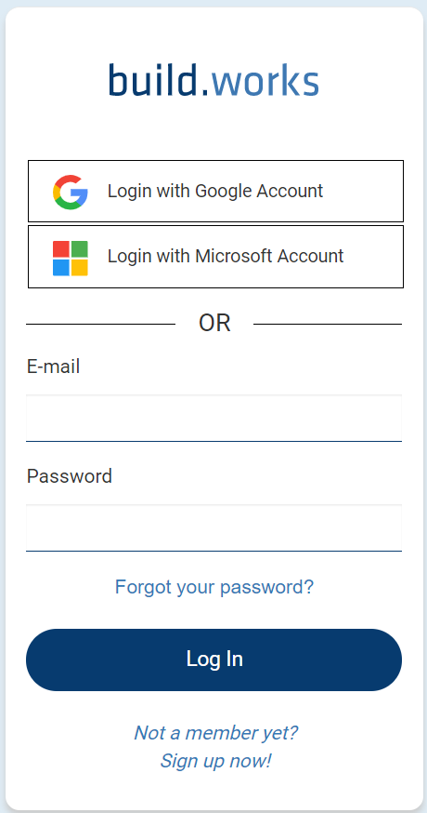Click the divider line right of OR
Image resolution: width=427 pixels, height=813 pixels.
click(x=328, y=324)
